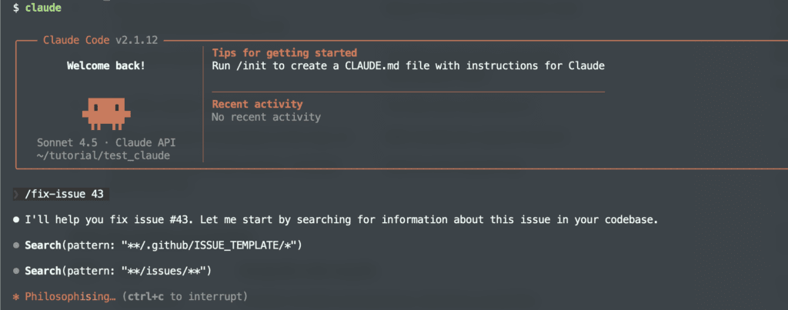Click the bullet beside the issues search
The height and width of the screenshot is (310, 788).
click(16, 271)
